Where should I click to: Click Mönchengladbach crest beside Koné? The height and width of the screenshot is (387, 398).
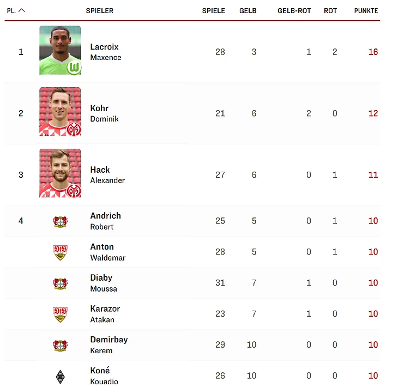click(x=60, y=376)
